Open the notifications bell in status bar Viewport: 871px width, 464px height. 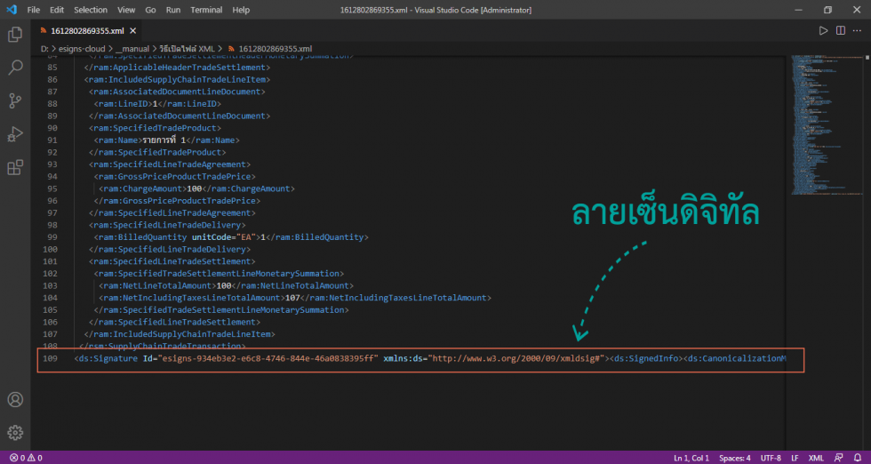(858, 458)
